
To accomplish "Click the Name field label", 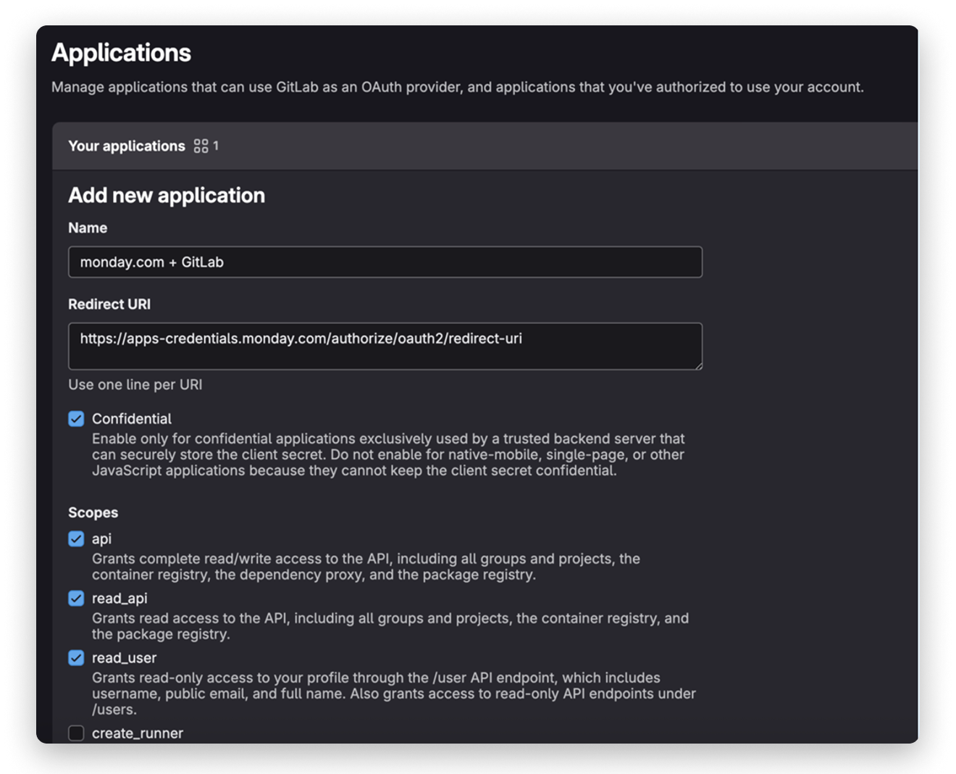I will (88, 228).
